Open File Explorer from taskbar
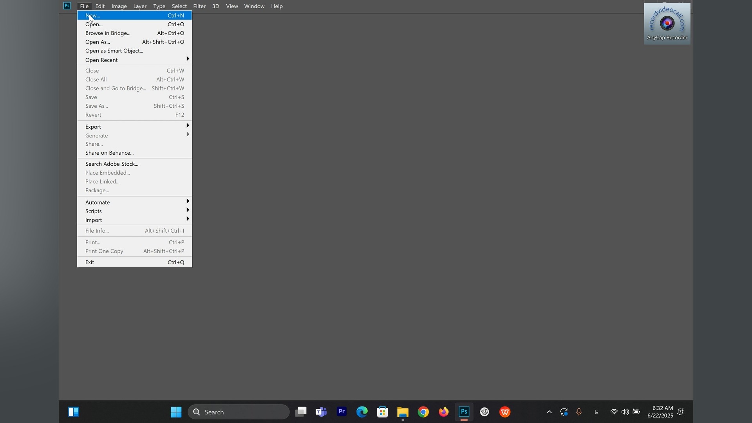The image size is (752, 423). pos(403,412)
